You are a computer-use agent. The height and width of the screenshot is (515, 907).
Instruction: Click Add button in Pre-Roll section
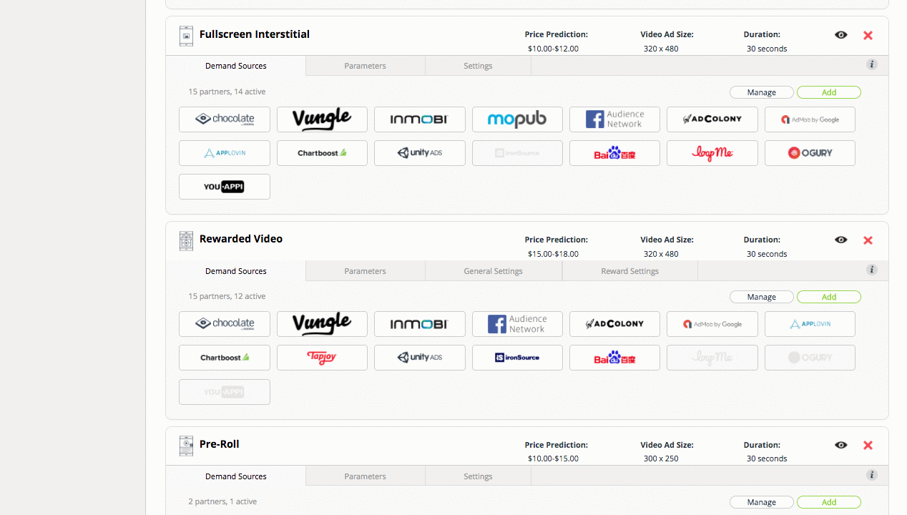[x=829, y=502]
